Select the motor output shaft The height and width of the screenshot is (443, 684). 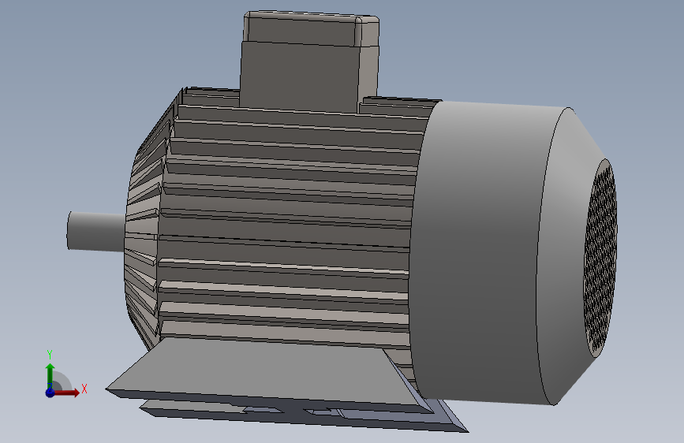96,232
